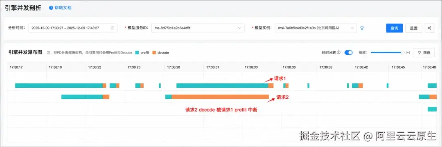Select the long prefill bar starting at 17:38:17
442x147 pixels.
coord(59,86)
